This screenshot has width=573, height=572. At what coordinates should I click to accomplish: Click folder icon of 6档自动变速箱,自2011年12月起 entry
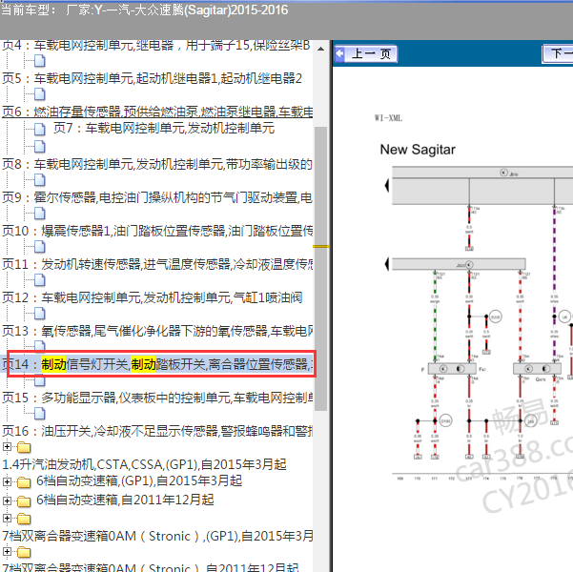[x=24, y=501]
